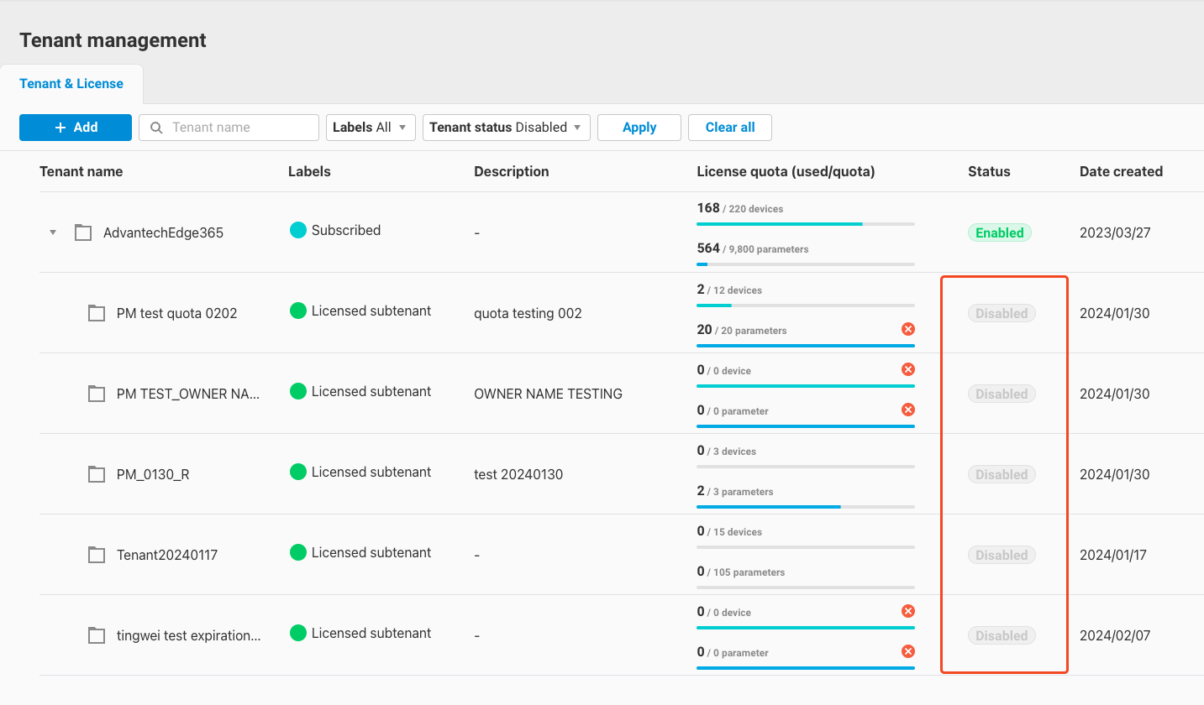
Task: Open the Tenant status dropdown
Action: pyautogui.click(x=506, y=127)
